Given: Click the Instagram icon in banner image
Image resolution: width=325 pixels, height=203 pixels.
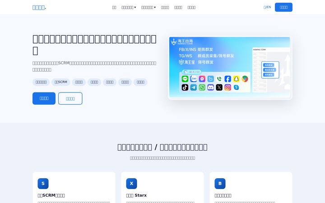Looking at the screenshot, I should tap(227, 88).
